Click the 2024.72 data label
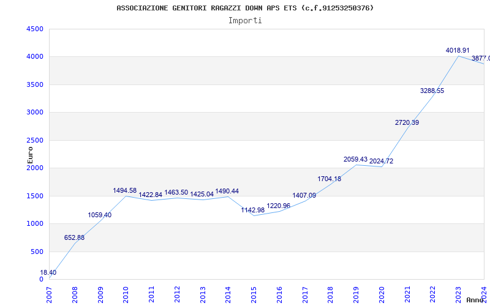The height and width of the screenshot is (306, 490). click(381, 162)
